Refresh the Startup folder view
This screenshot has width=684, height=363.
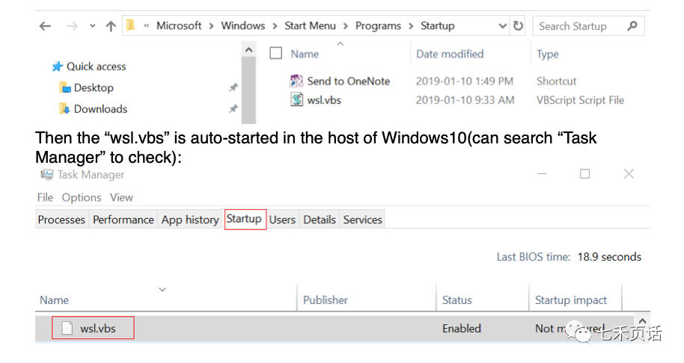pos(518,26)
